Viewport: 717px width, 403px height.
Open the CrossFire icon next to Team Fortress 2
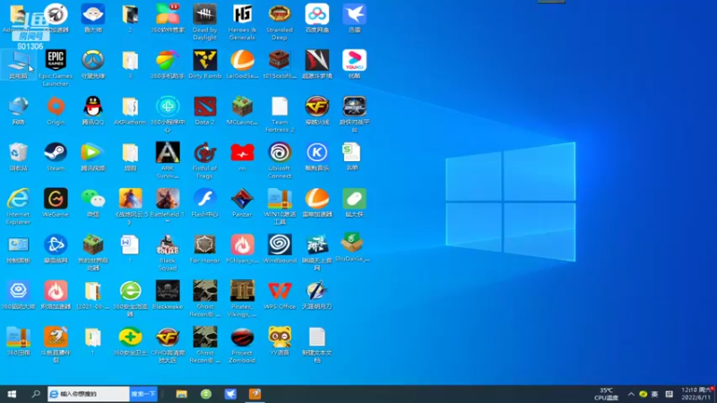317,107
